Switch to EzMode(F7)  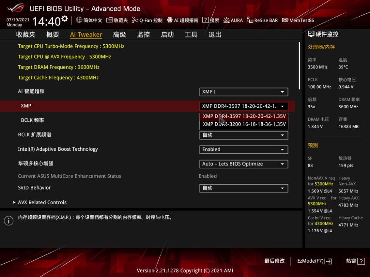coord(315,261)
